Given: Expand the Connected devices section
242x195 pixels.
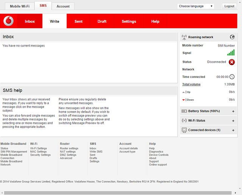Looking at the screenshot, I should 233,130.
